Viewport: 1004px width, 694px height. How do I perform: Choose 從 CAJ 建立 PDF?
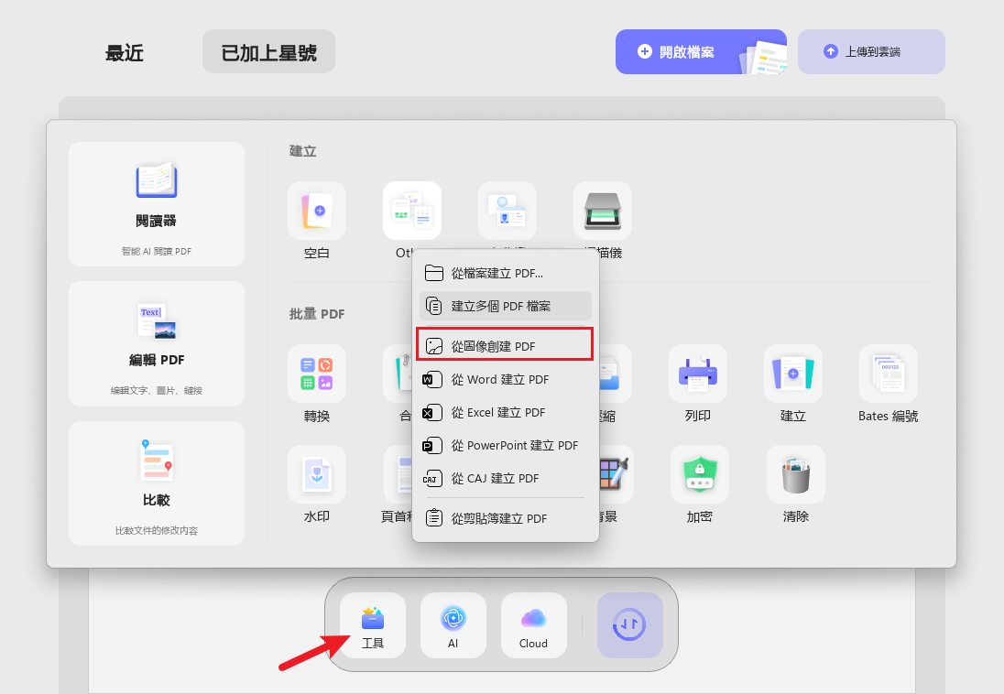click(x=506, y=479)
